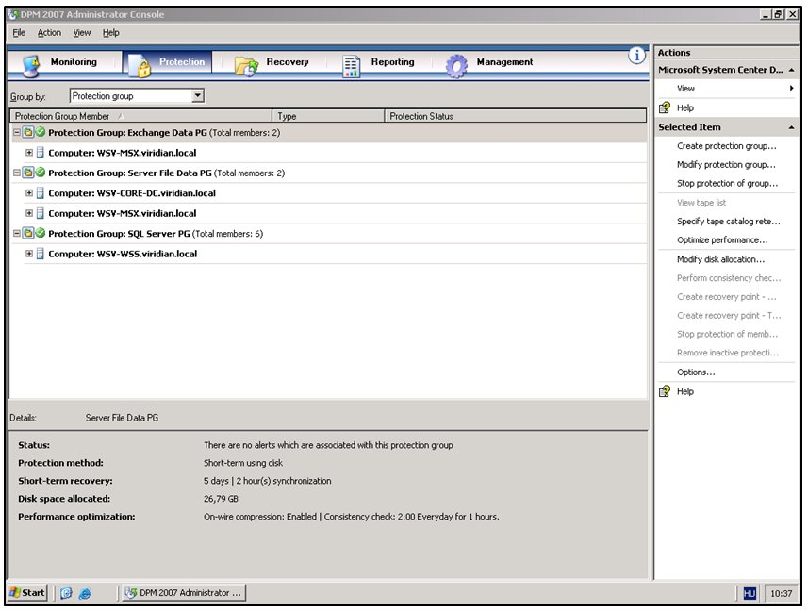Open the Monitoring tab via its monitor icon
This screenshot has height=611, width=808.
(x=32, y=65)
